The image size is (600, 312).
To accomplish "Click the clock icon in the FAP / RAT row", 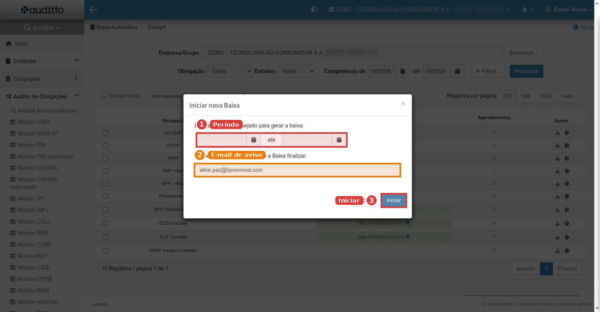I will coord(567,171).
